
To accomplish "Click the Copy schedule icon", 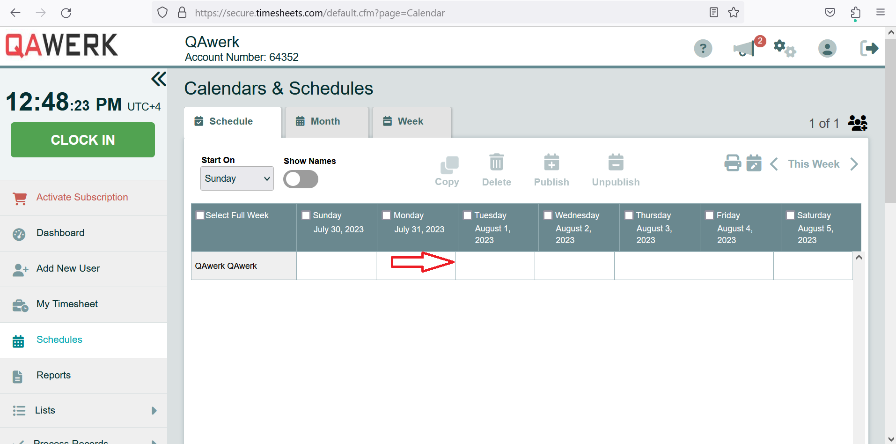I will click(x=449, y=165).
